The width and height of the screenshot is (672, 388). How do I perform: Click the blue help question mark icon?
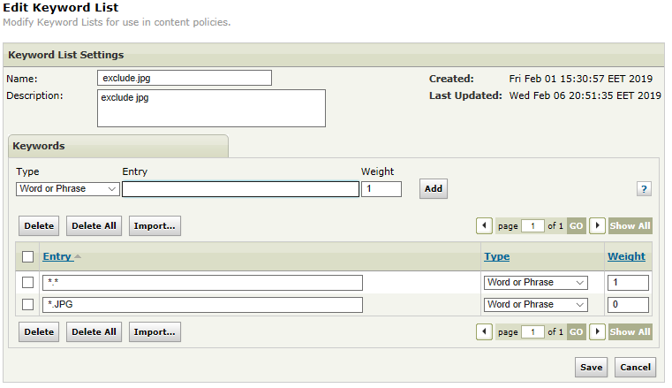point(644,189)
